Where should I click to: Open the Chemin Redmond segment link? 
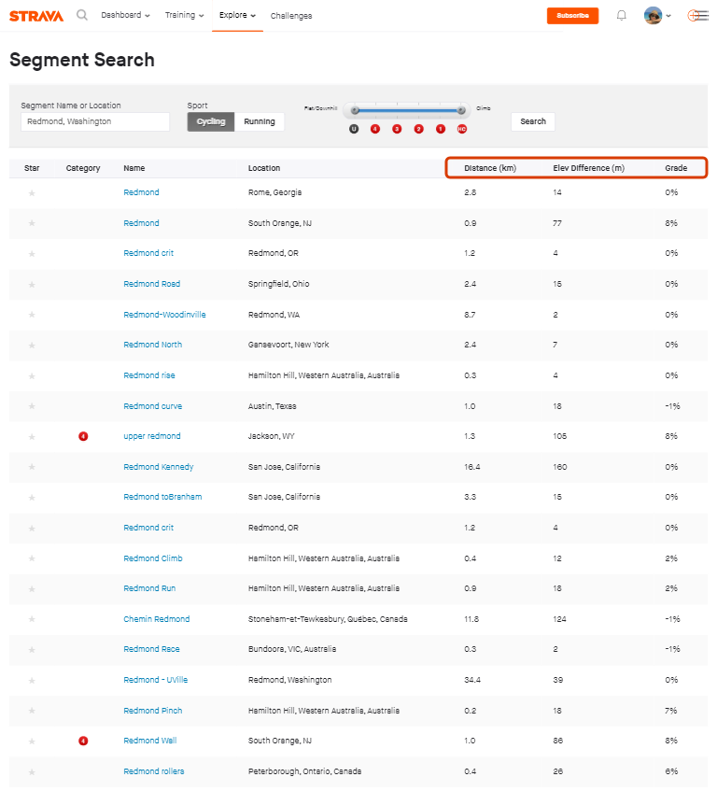tap(156, 619)
